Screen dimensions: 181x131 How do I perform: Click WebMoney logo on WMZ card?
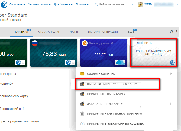pyautogui.click(x=20, y=62)
